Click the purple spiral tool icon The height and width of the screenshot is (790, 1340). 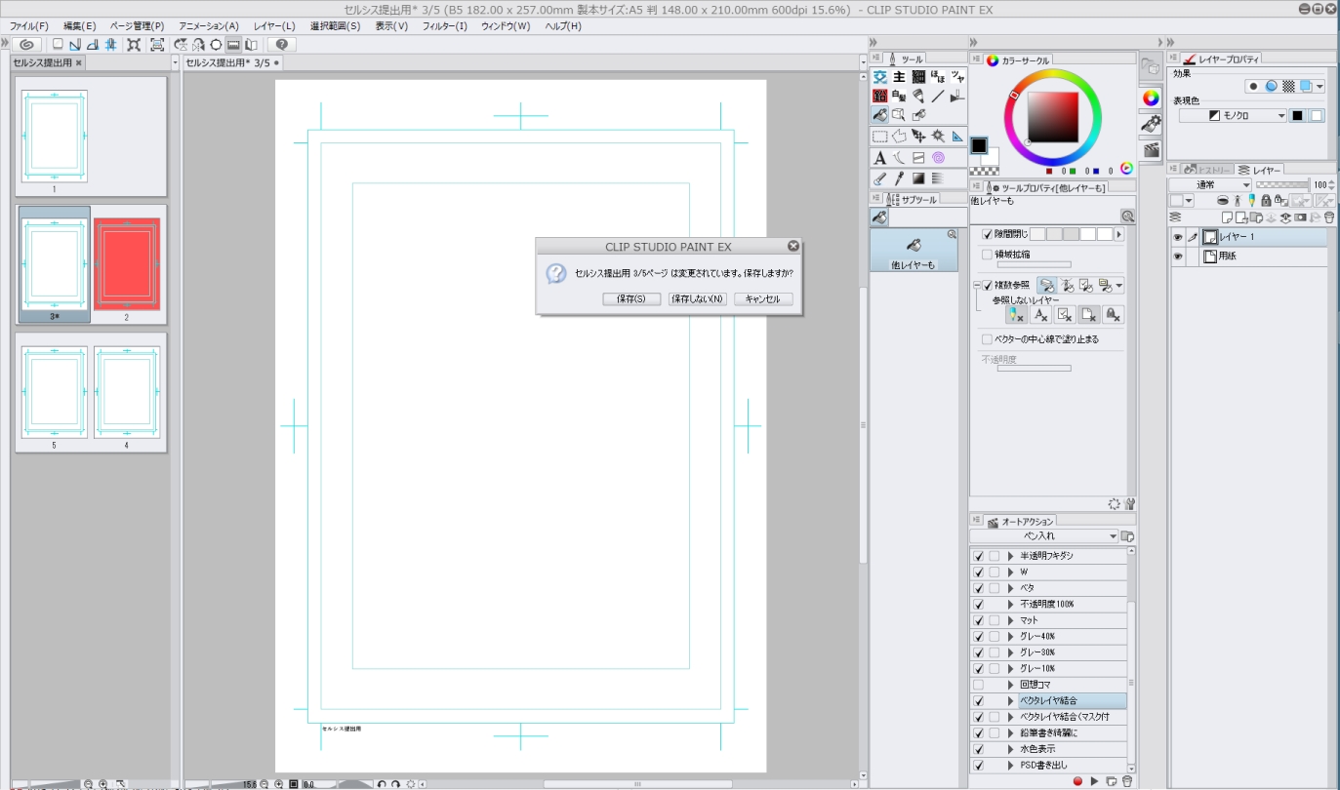(x=938, y=158)
